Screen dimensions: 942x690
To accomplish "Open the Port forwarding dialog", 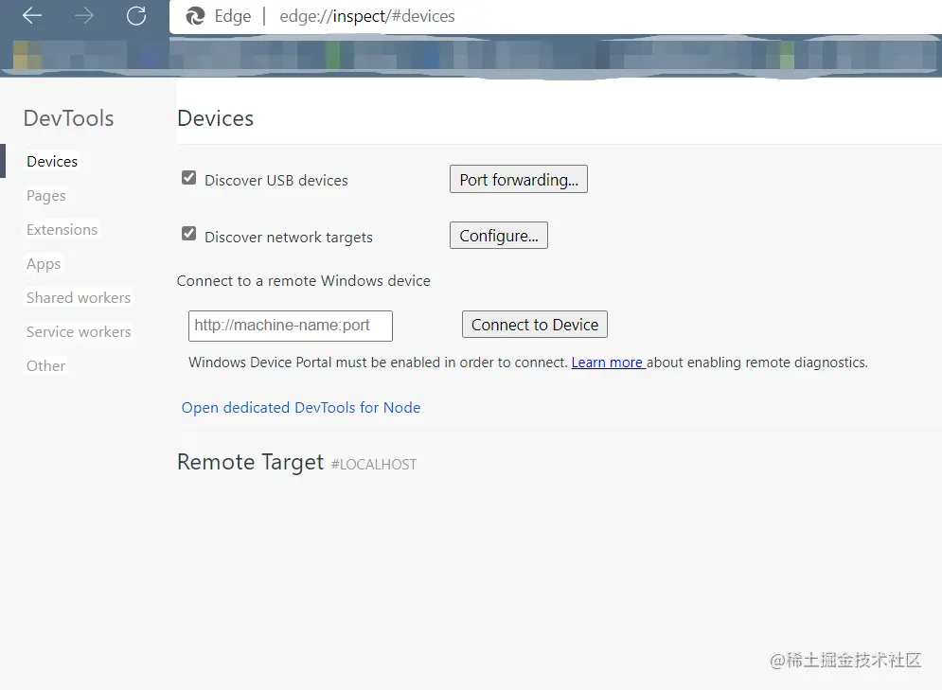I will coord(519,179).
